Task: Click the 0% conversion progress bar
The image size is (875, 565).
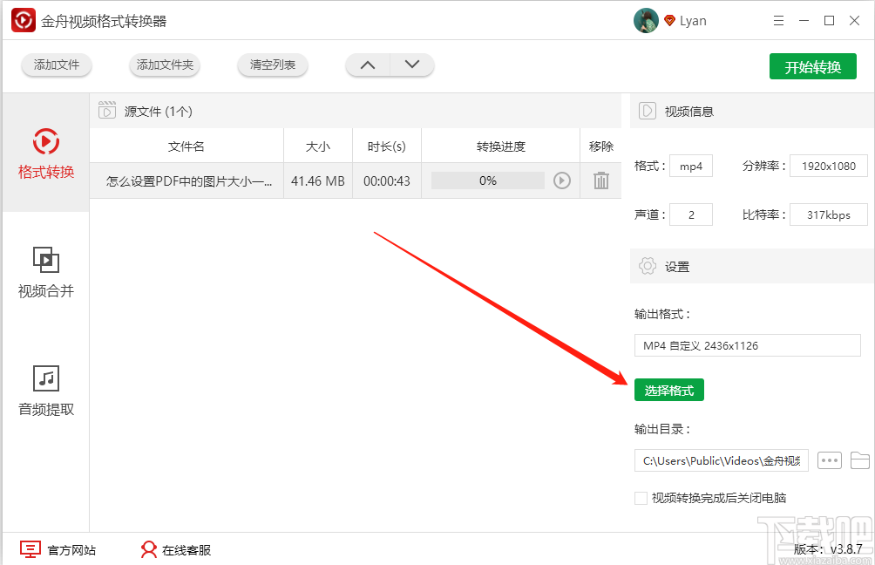Action: (488, 180)
